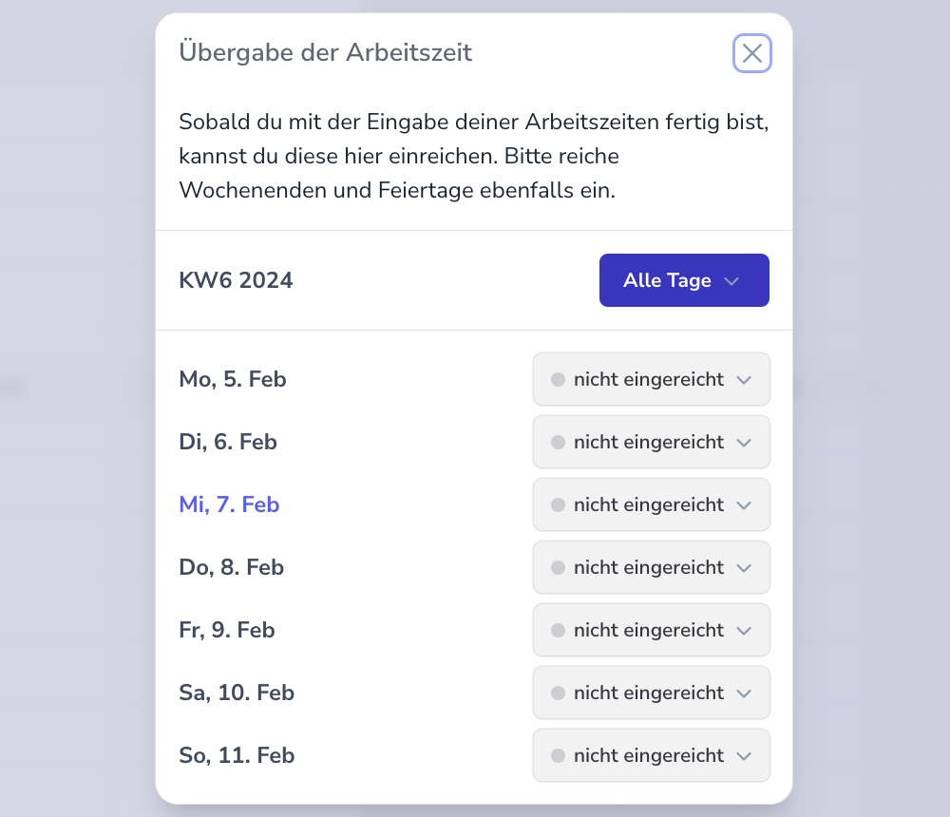This screenshot has height=817, width=950.
Task: Click the status circle for Do, 8. Feb
Action: (557, 567)
